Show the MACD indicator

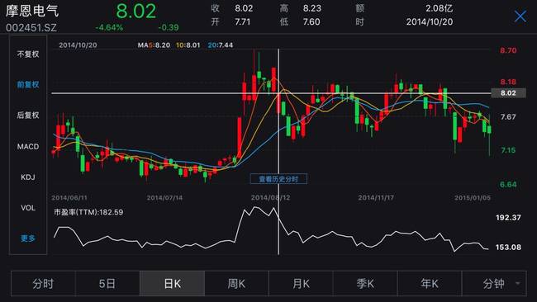point(28,146)
